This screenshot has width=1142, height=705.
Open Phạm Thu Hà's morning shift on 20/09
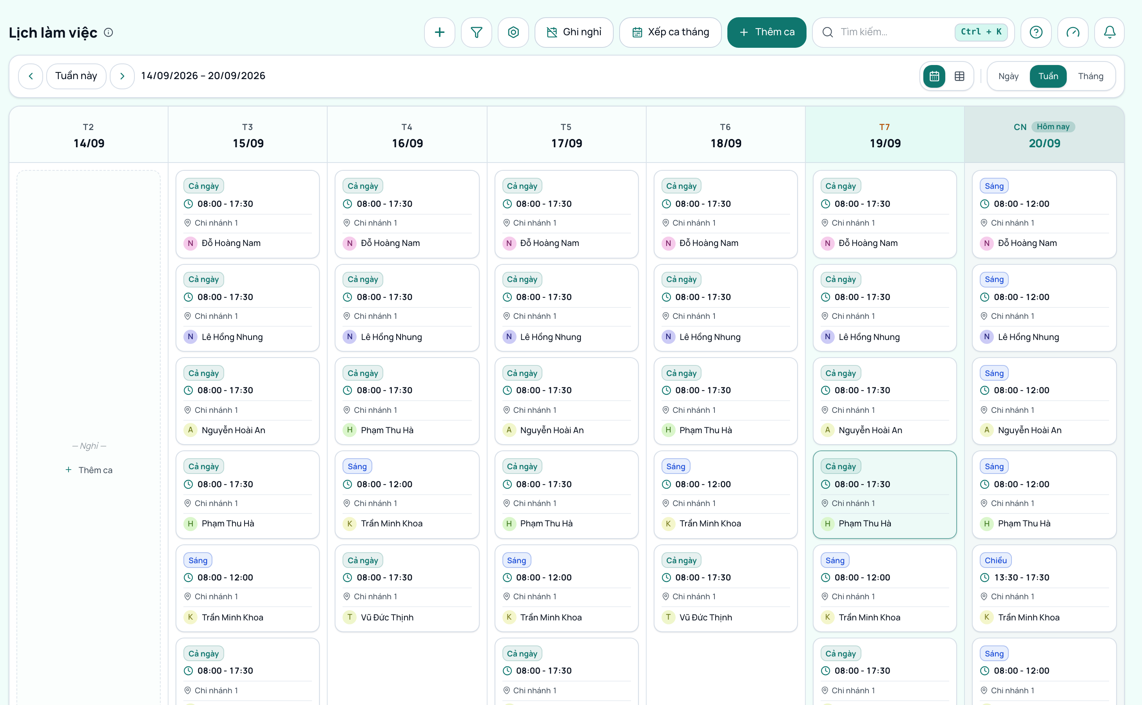1044,494
